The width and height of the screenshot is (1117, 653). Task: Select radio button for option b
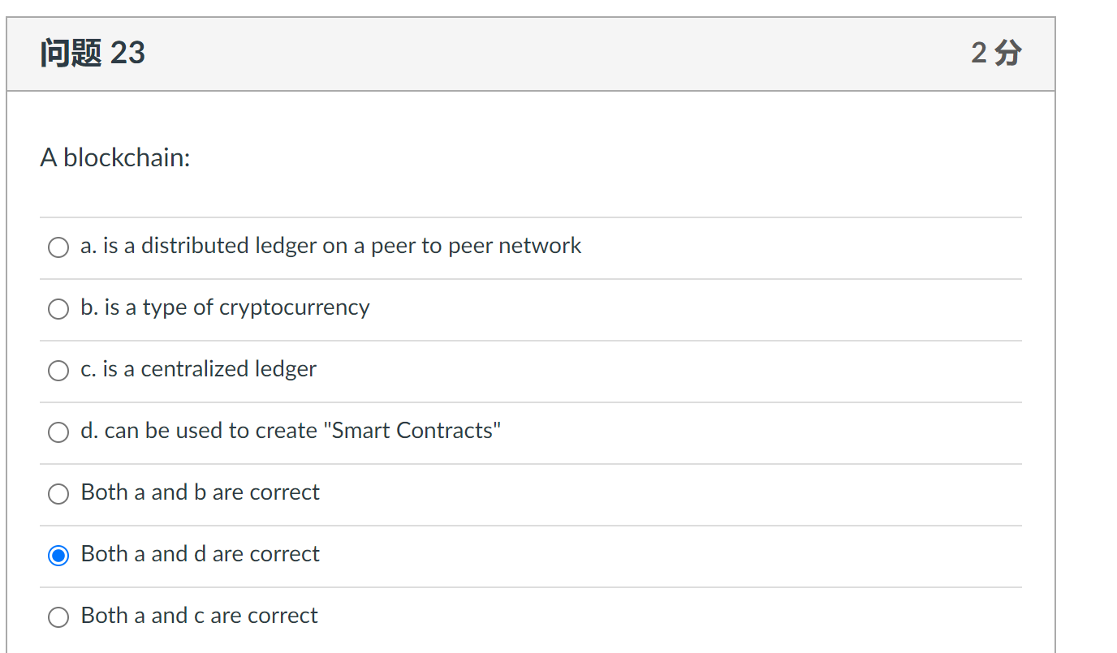click(x=58, y=308)
